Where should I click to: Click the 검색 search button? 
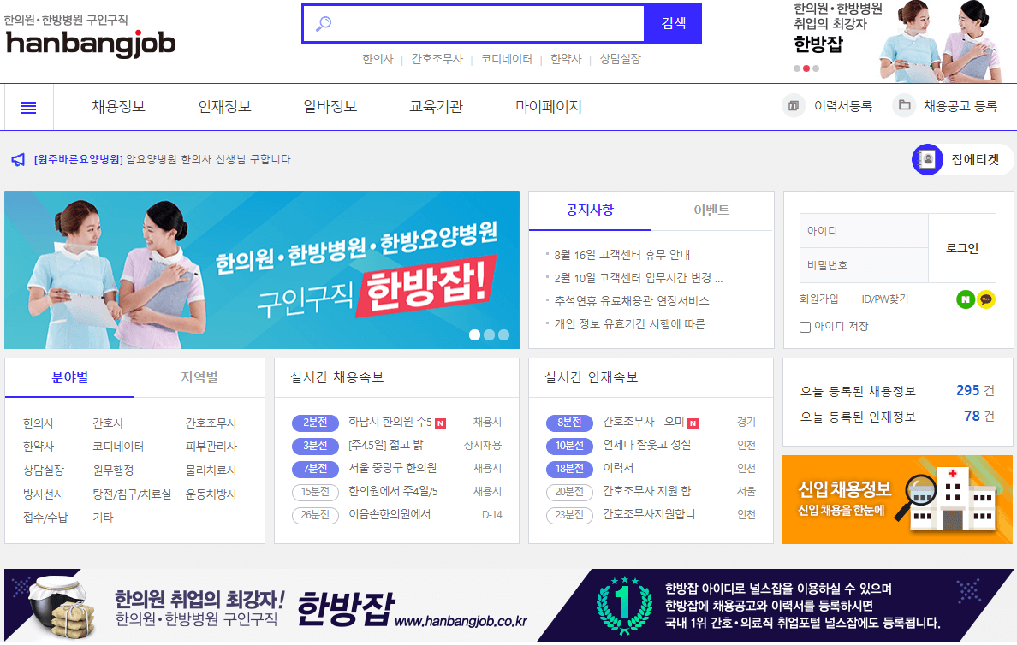[673, 23]
